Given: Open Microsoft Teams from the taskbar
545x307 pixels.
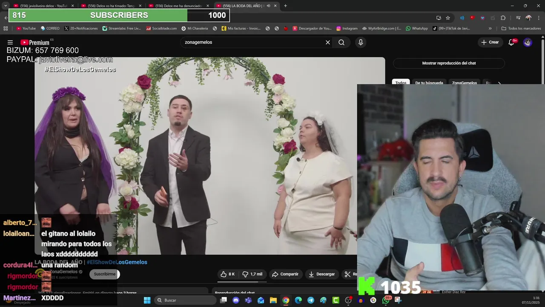Looking at the screenshot, I should click(x=248, y=300).
